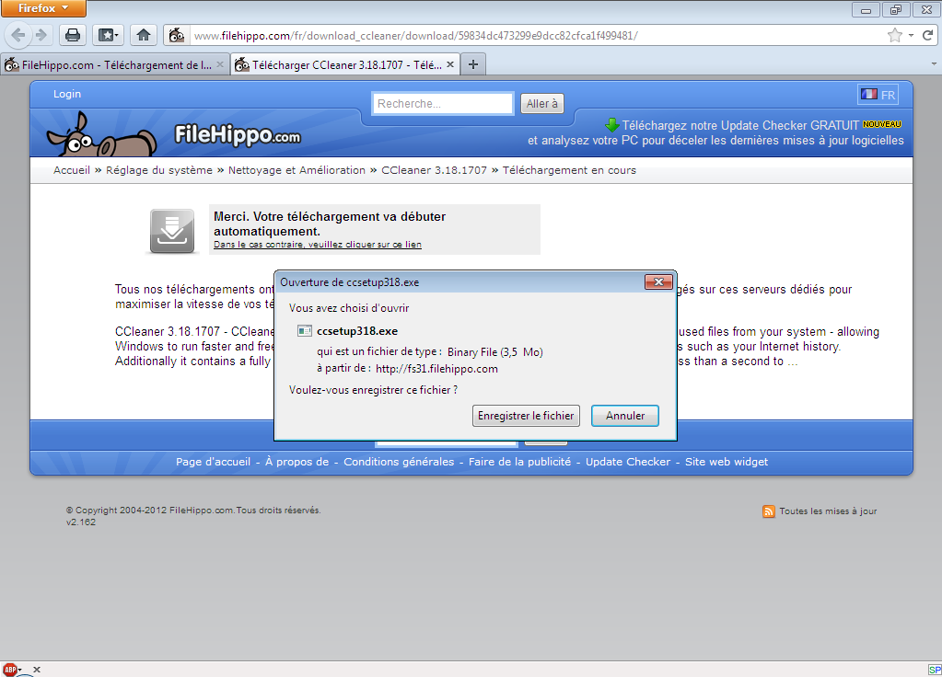
Task: Open a new tab with plus button
Action: tap(473, 64)
